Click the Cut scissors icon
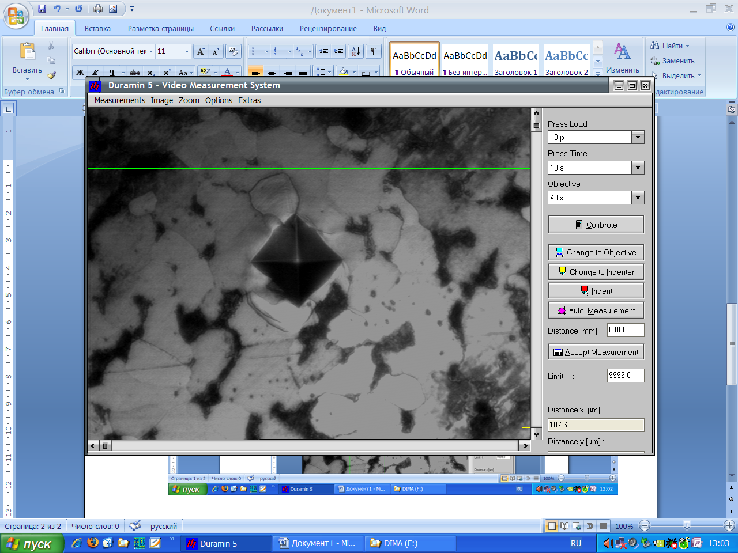This screenshot has height=553, width=738. coord(51,46)
